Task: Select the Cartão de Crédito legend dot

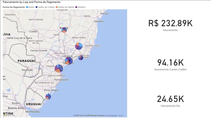Action: pyautogui.click(x=36, y=7)
